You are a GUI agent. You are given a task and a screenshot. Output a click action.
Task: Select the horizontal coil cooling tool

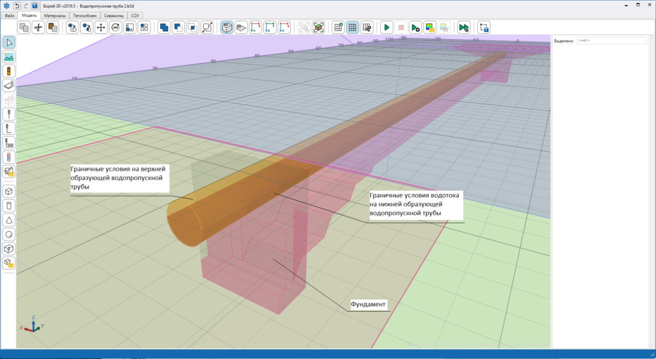click(x=9, y=143)
